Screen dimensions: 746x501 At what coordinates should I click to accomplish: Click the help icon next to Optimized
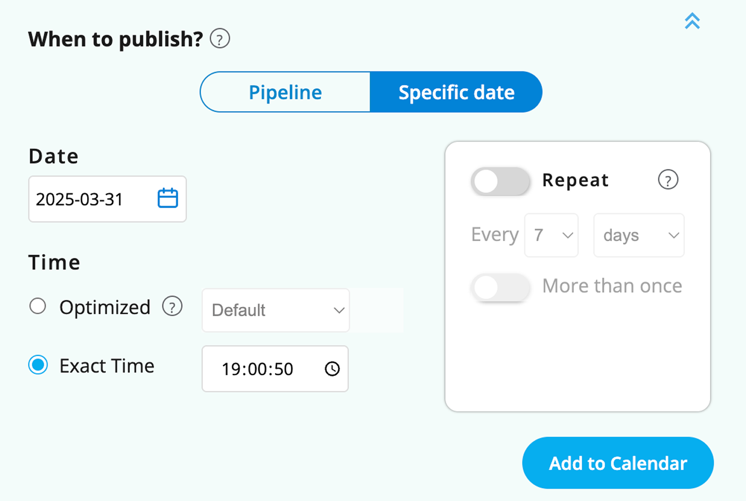(x=172, y=306)
